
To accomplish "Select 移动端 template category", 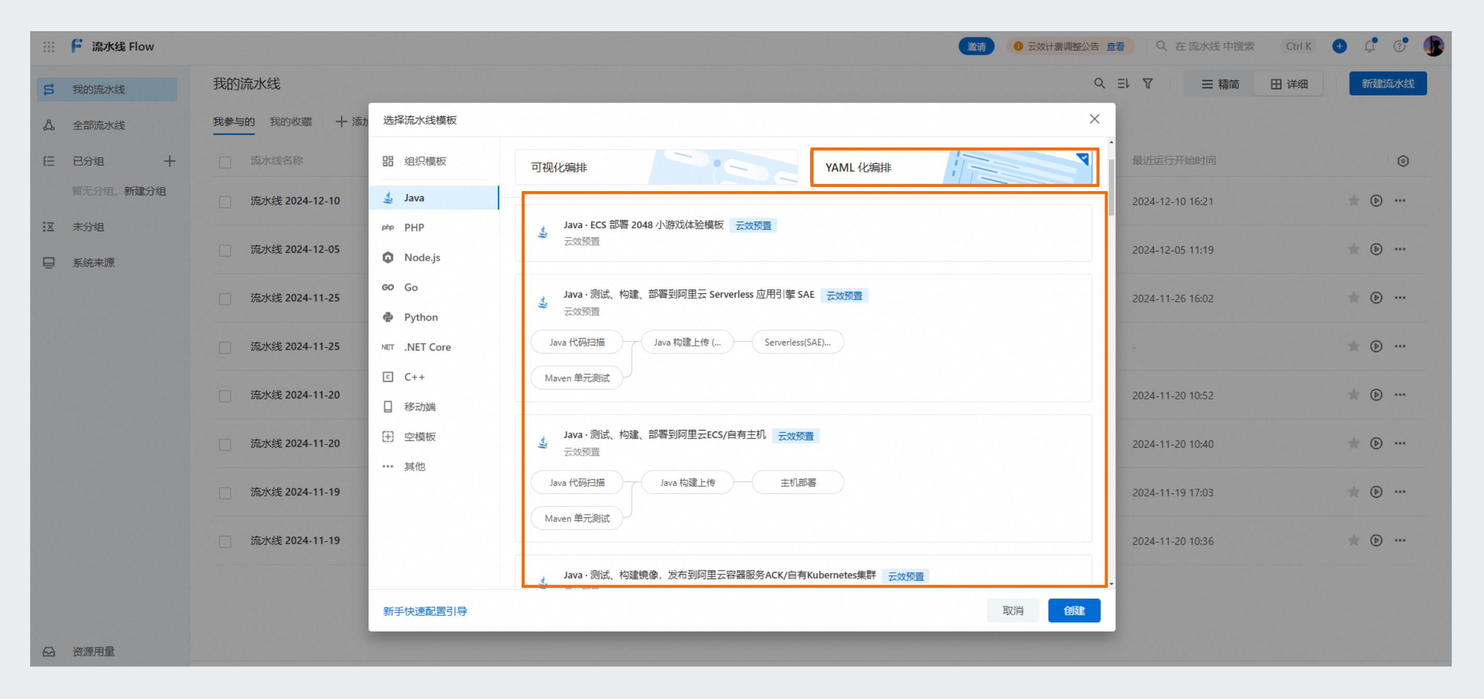I will tap(433, 407).
